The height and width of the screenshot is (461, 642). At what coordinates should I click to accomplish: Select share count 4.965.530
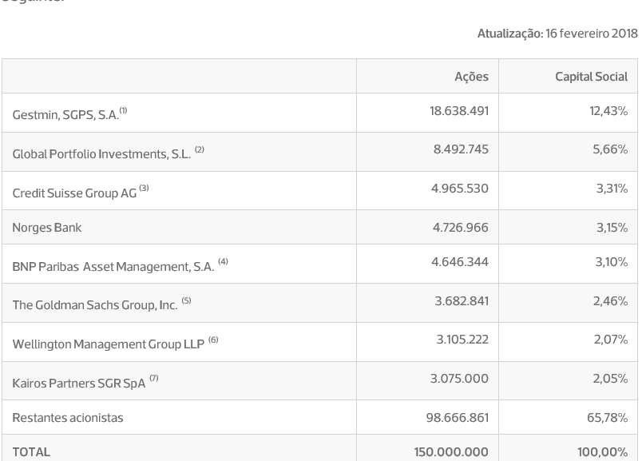point(460,189)
